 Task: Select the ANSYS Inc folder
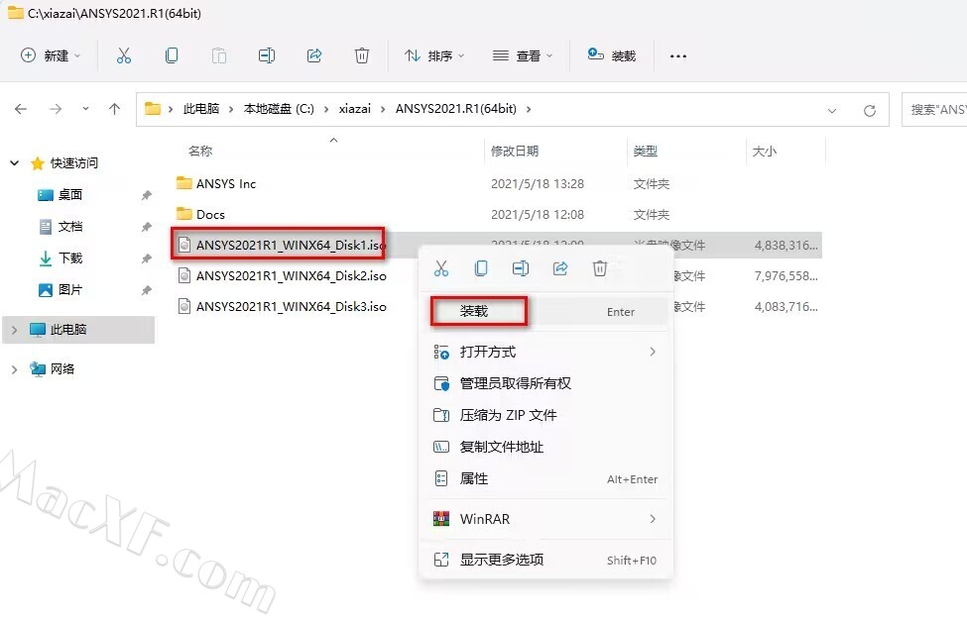tap(226, 183)
